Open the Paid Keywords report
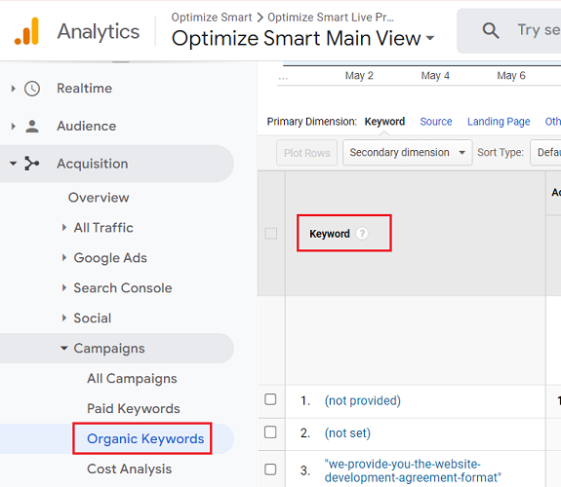Screen dimensions: 561x487 click(x=134, y=408)
